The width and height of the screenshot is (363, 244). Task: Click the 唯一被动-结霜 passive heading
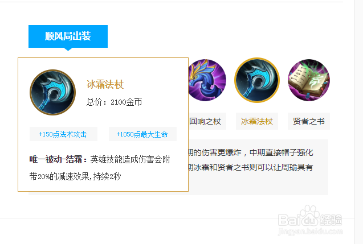tap(58, 159)
